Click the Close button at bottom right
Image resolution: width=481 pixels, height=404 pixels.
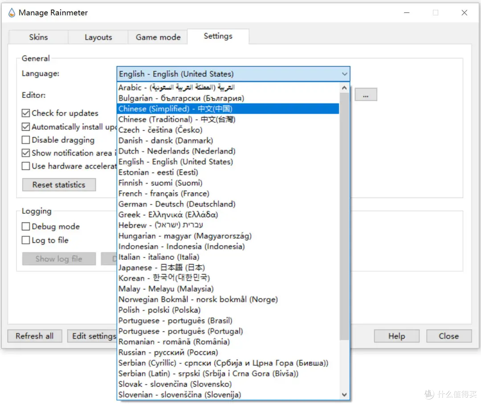(449, 336)
